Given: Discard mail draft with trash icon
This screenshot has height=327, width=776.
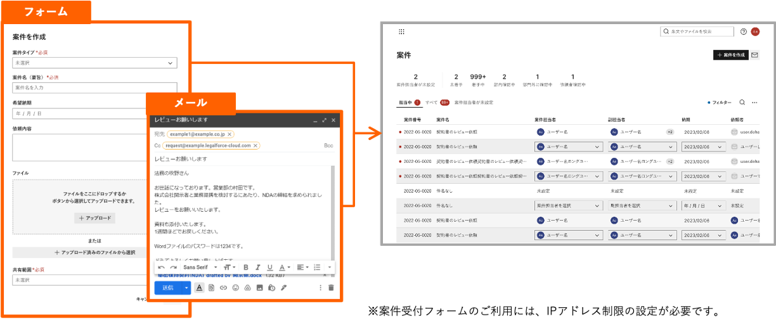Looking at the screenshot, I should click(x=330, y=288).
